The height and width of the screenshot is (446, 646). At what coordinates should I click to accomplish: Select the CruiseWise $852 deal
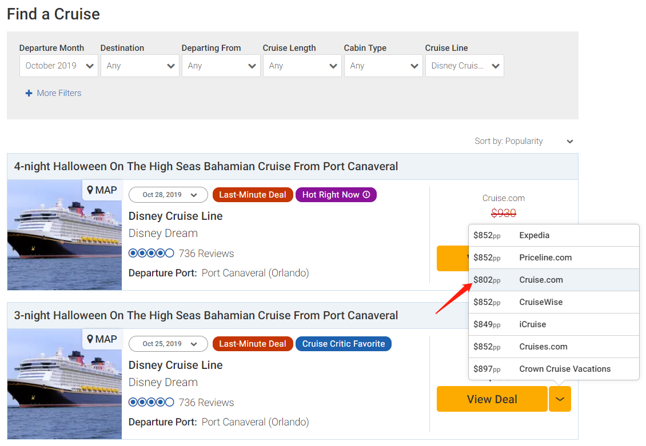point(554,302)
